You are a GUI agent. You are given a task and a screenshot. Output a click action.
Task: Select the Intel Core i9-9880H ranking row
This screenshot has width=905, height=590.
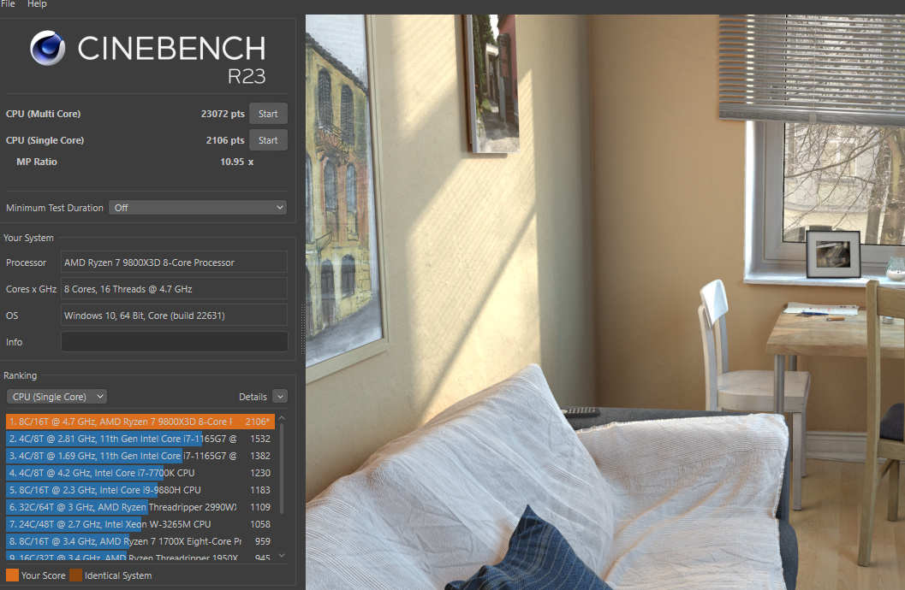[x=140, y=490]
